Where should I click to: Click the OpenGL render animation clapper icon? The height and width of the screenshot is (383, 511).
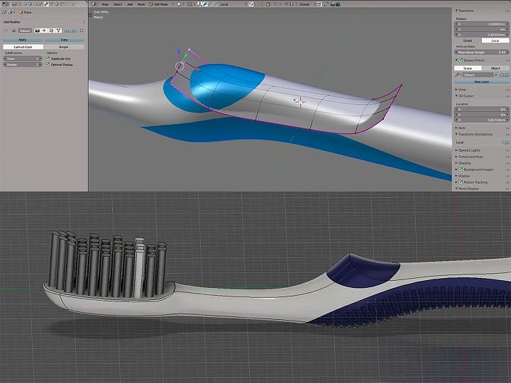point(338,4)
